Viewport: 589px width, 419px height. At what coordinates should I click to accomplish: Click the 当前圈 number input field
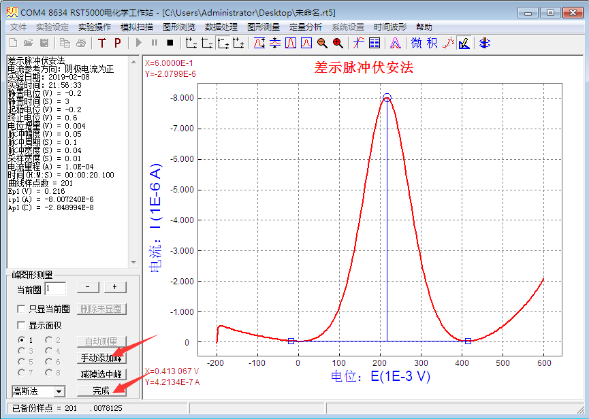coord(56,288)
